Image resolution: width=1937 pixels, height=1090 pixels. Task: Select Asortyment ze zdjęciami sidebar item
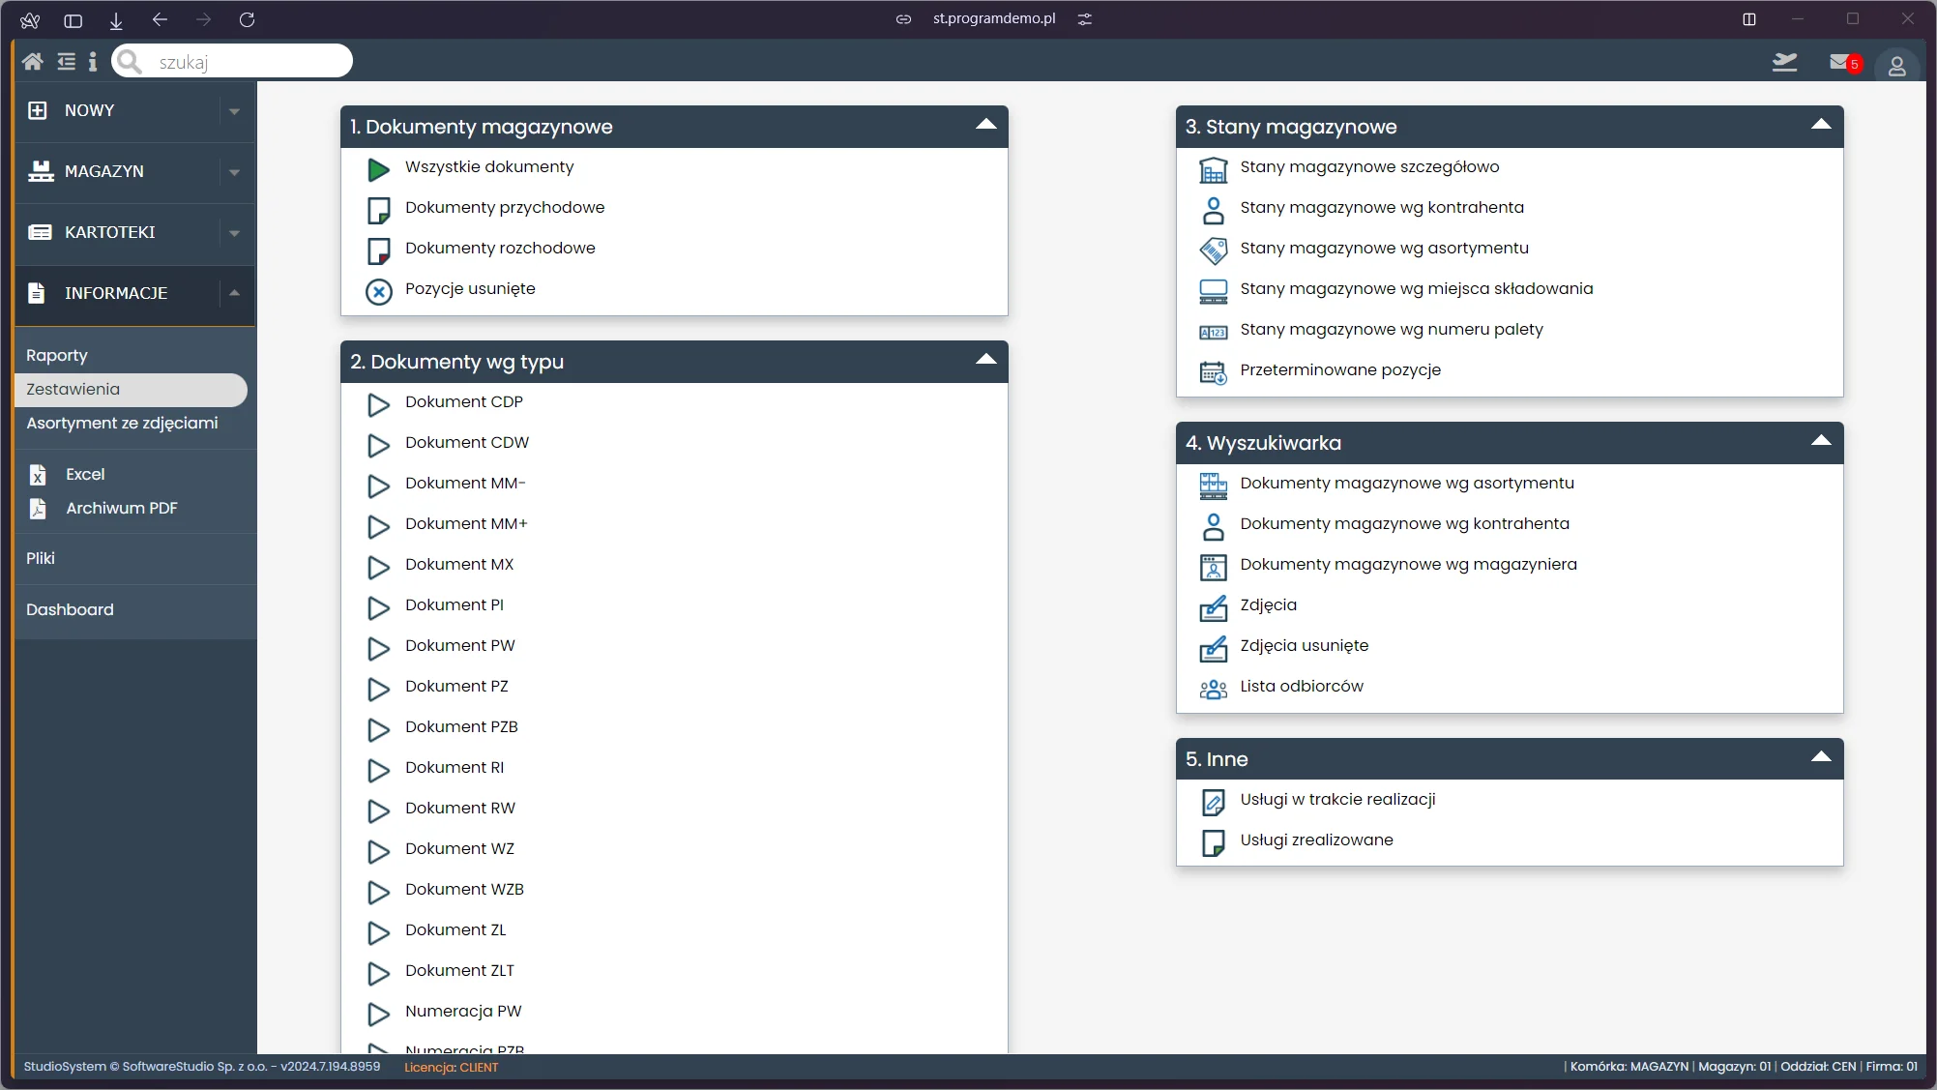coord(121,424)
